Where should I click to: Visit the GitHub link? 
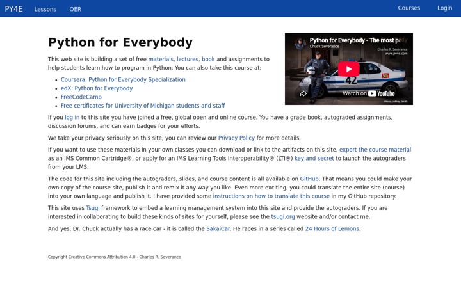(309, 179)
